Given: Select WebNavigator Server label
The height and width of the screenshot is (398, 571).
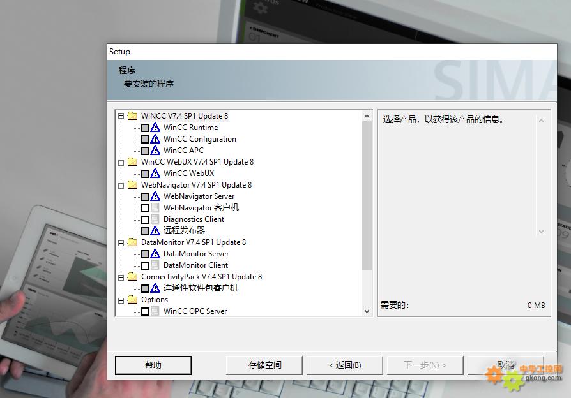Looking at the screenshot, I should [x=199, y=196].
